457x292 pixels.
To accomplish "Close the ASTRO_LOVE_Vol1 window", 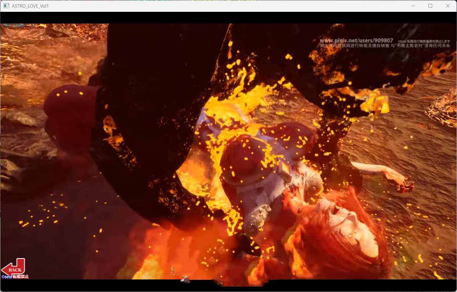I will 448,6.
